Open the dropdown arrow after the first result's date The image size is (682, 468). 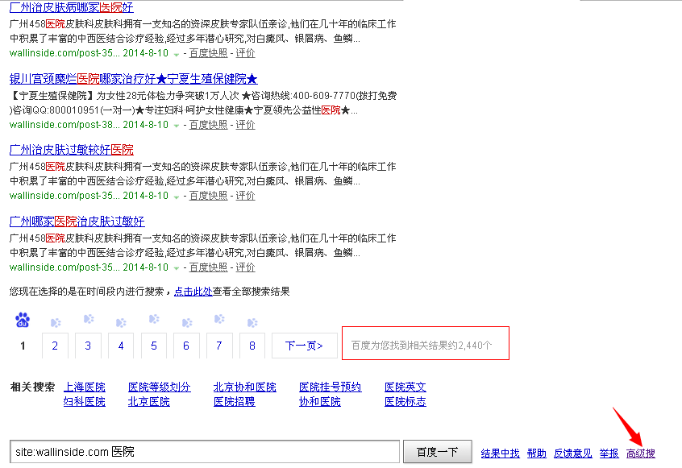175,54
